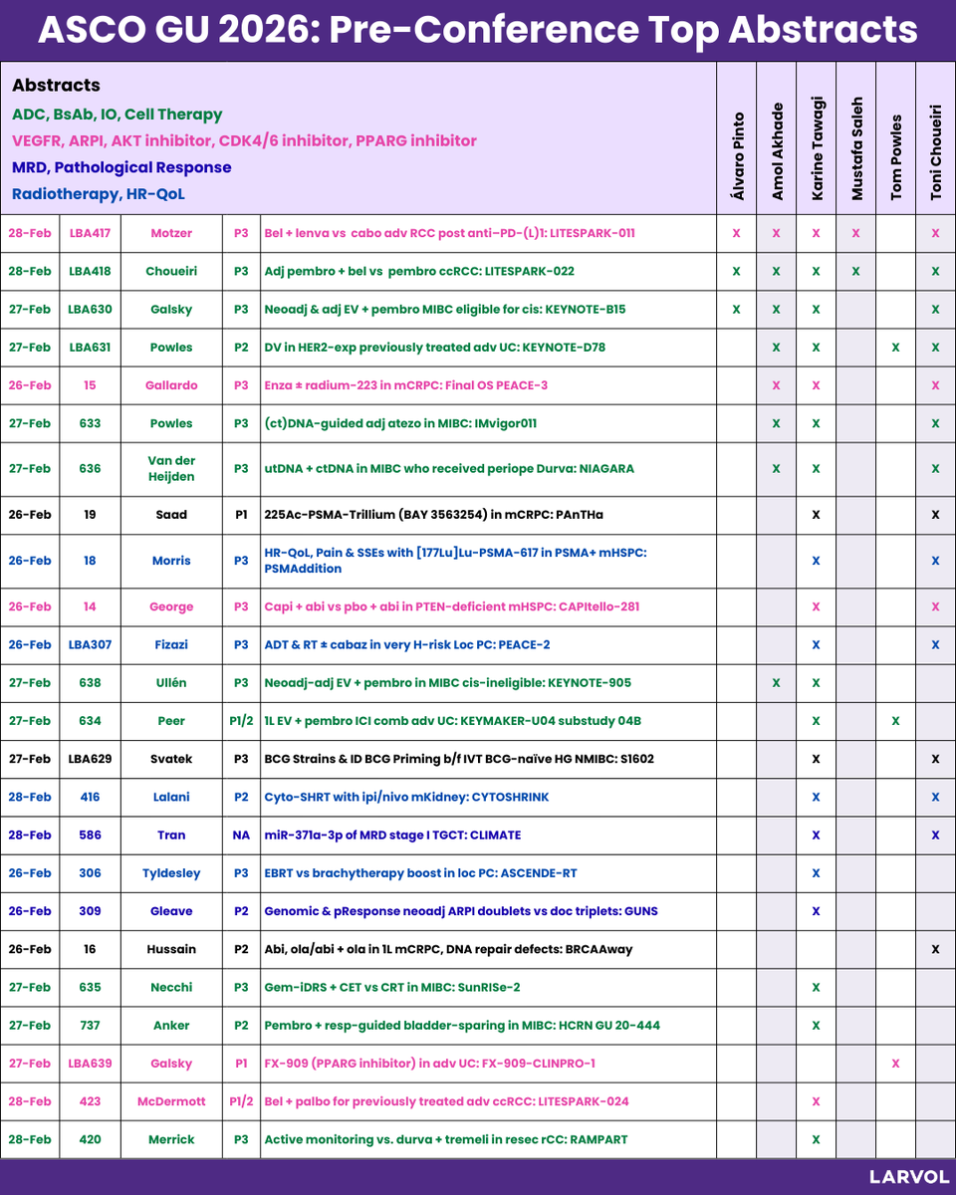Screen dimensions: 956x1195
Task: Click the "Karine Tawagi" column header
Action: coord(817,149)
